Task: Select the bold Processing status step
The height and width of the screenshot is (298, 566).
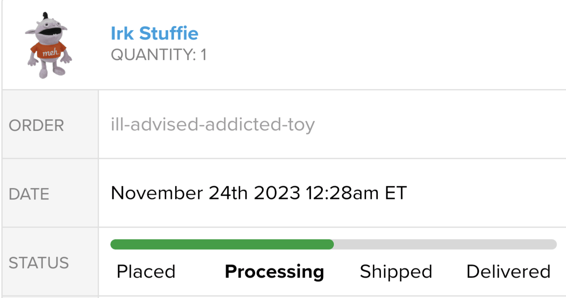Action: (x=274, y=272)
